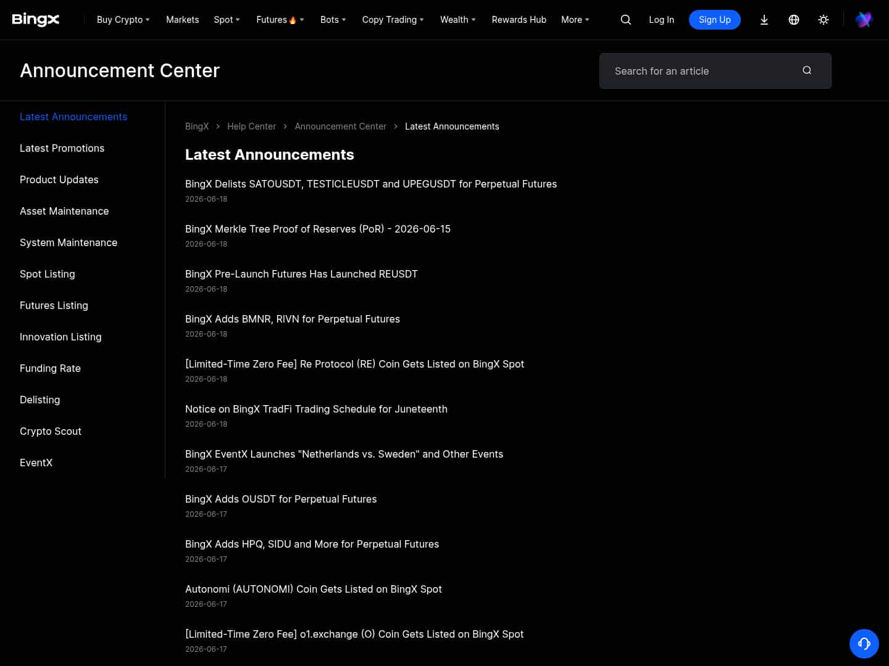Open BingX Adds OUSDT article

281,499
